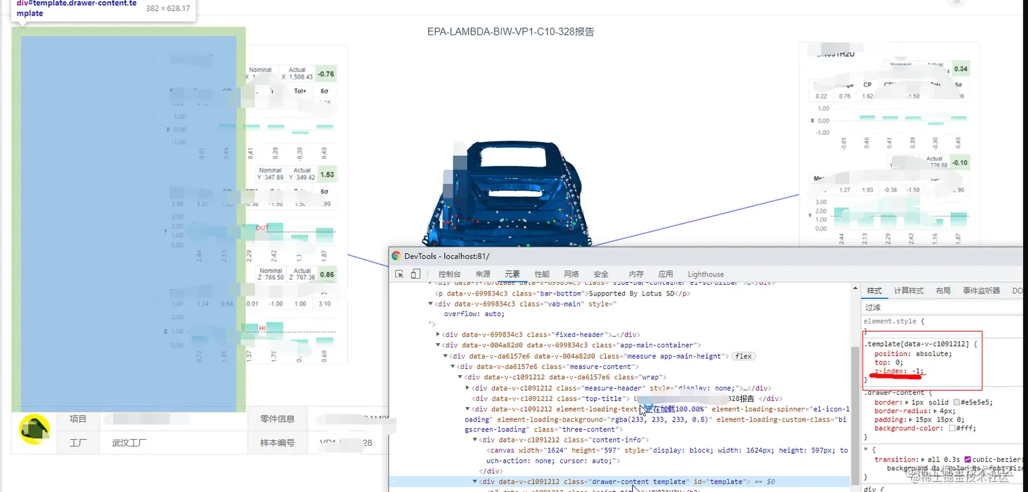Open the 安全 tab
Viewport: 1028px width, 492px height.
601,274
